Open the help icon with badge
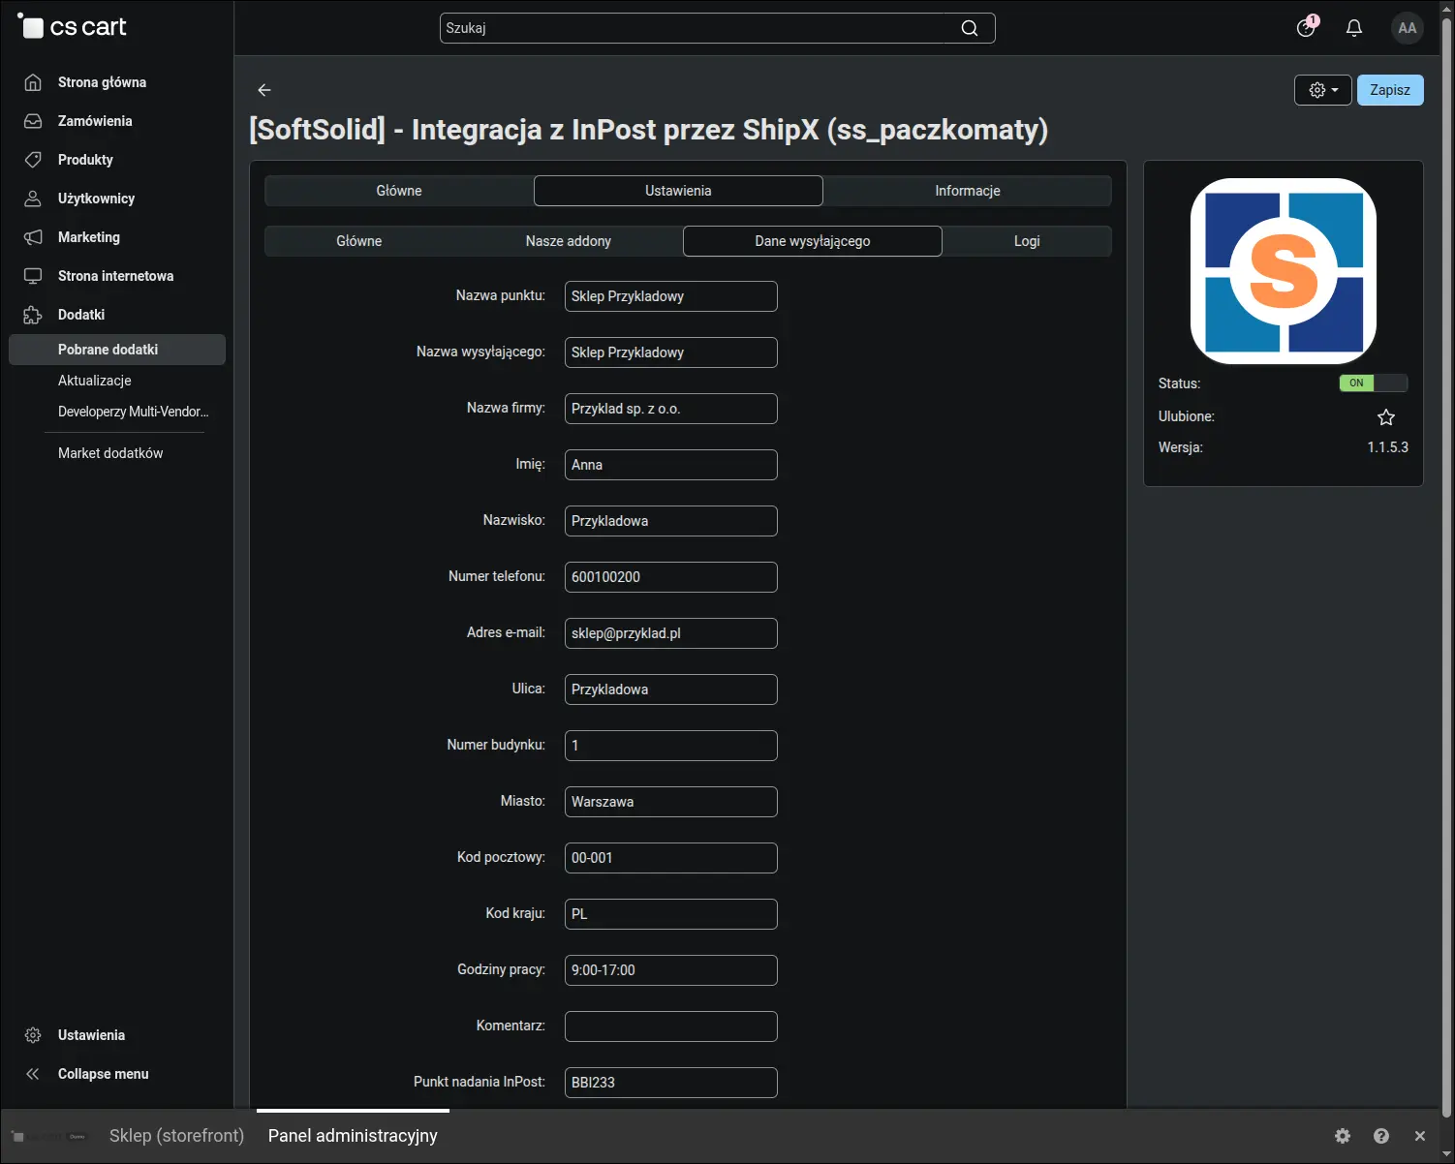The height and width of the screenshot is (1164, 1455). click(1307, 27)
